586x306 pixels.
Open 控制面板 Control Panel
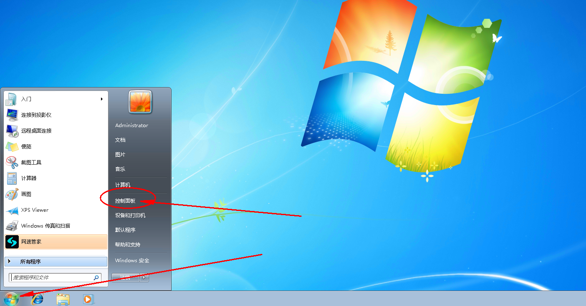point(125,201)
